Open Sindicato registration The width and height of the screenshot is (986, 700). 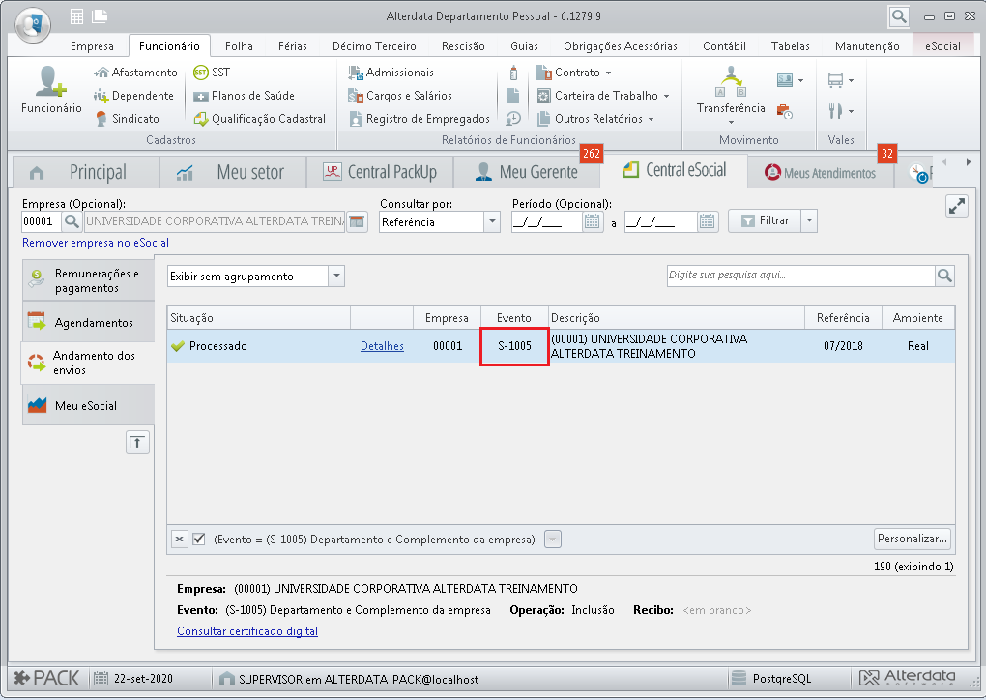[x=127, y=118]
